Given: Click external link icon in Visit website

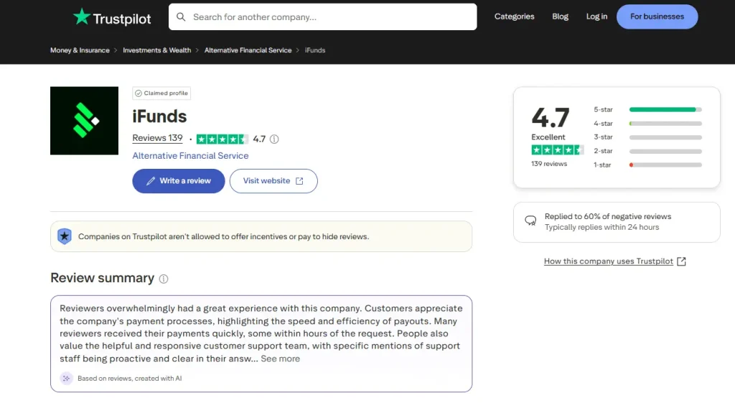Looking at the screenshot, I should (299, 181).
